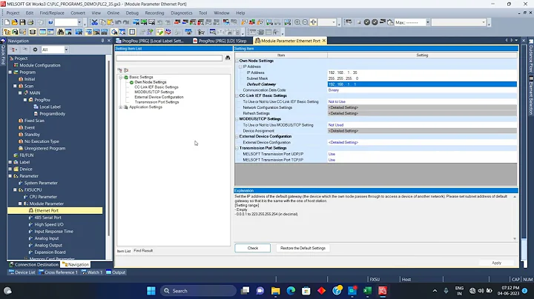The height and width of the screenshot is (299, 534).
Task: Click the Zoom Out magnifier icon
Action: coord(305,22)
